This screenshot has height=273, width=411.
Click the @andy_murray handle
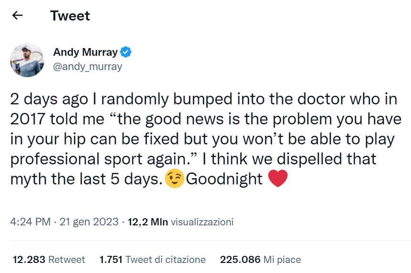click(87, 67)
